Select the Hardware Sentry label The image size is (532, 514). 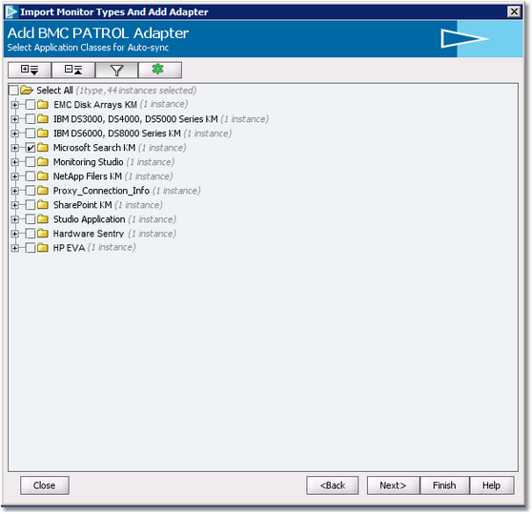click(89, 234)
